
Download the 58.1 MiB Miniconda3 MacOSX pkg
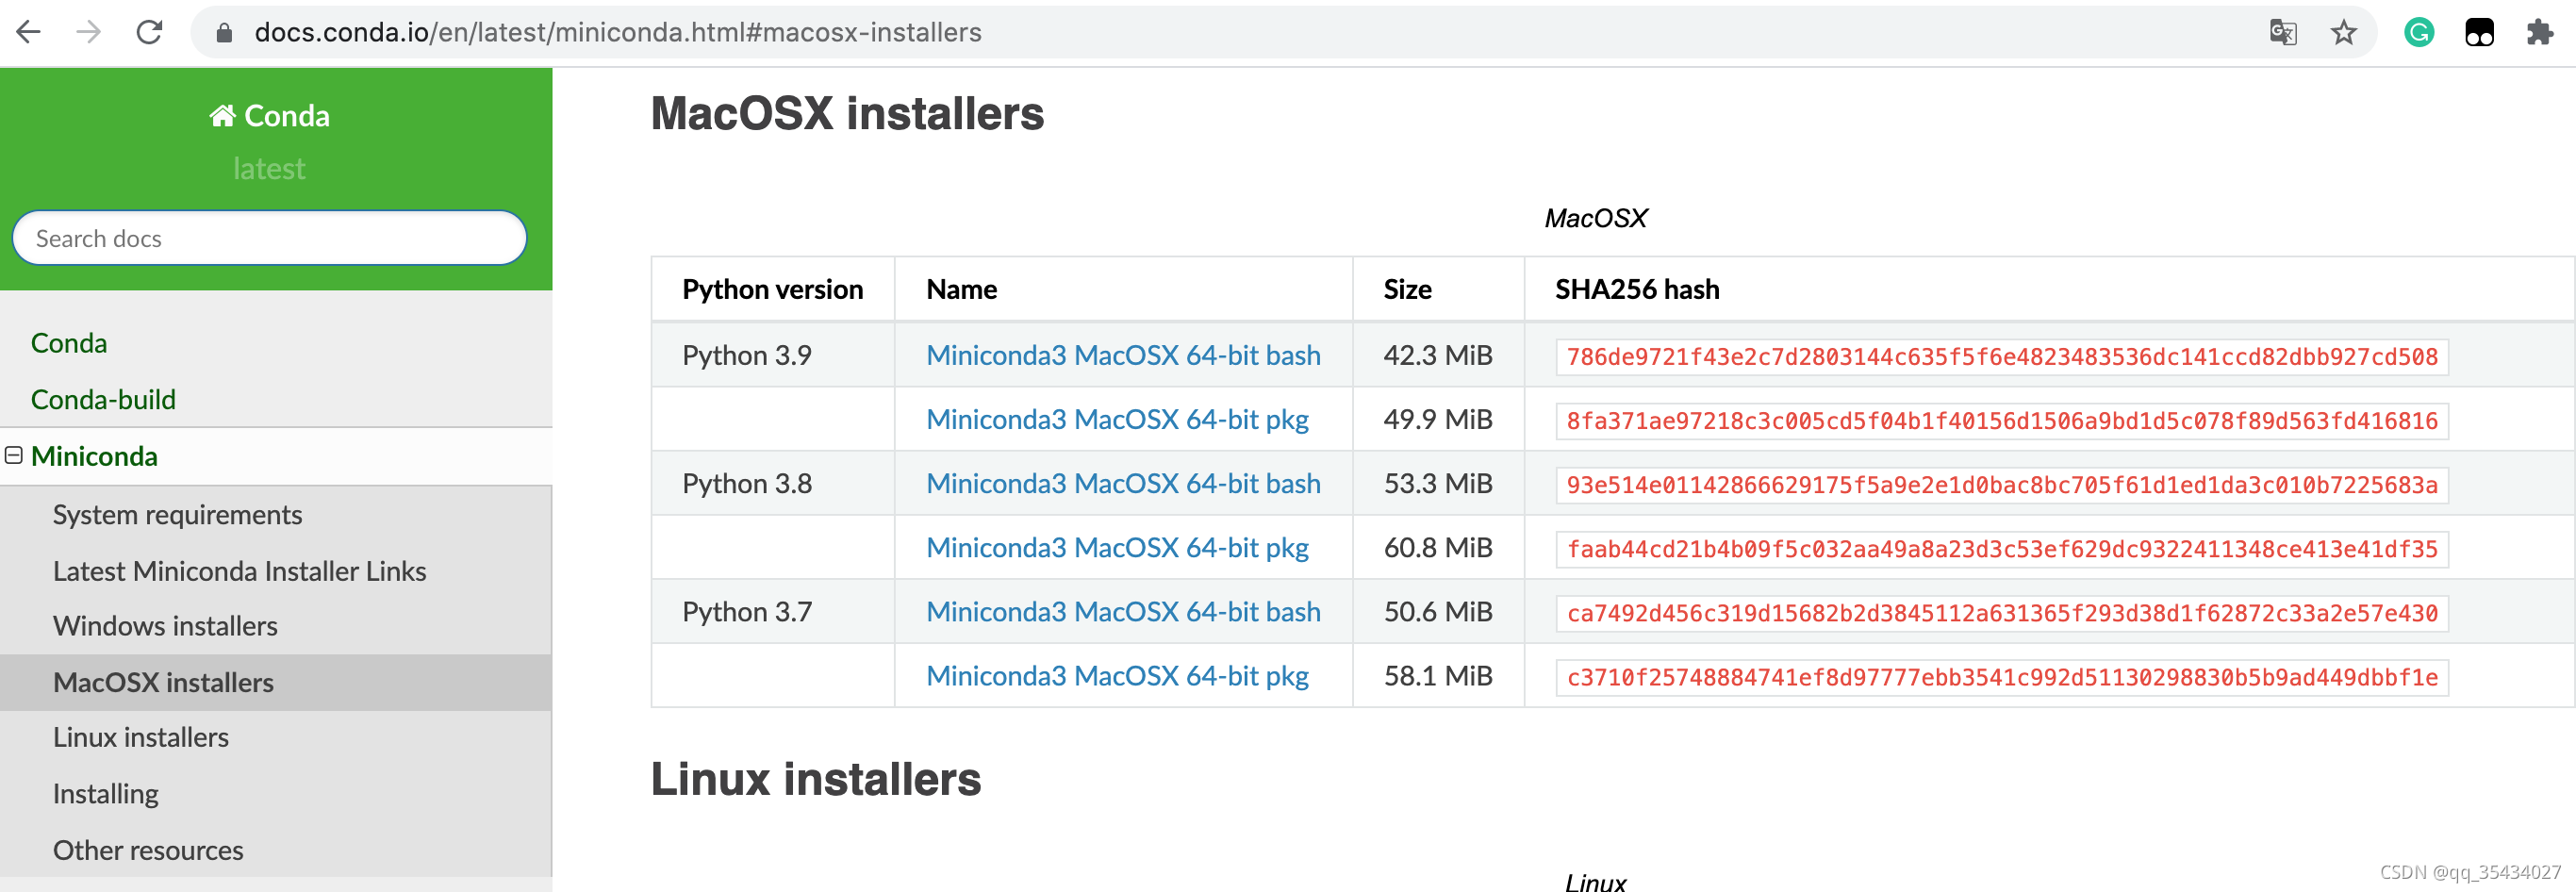[x=1117, y=676]
